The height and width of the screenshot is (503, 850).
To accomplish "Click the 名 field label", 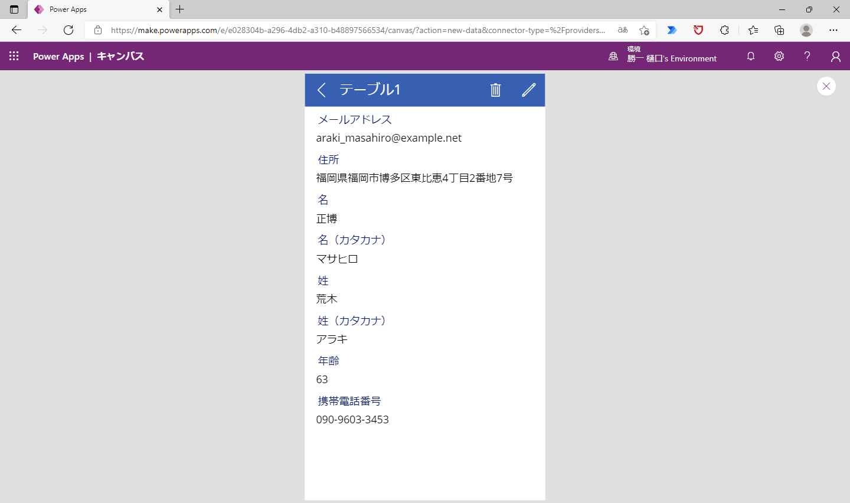I will pyautogui.click(x=323, y=200).
